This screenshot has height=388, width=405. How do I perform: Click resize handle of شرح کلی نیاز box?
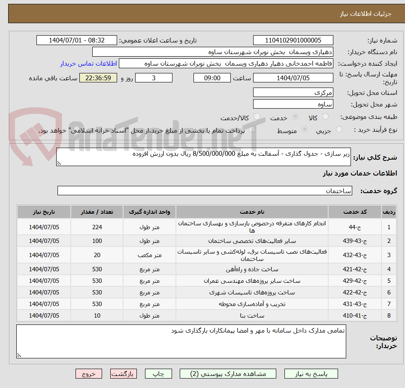60,163
